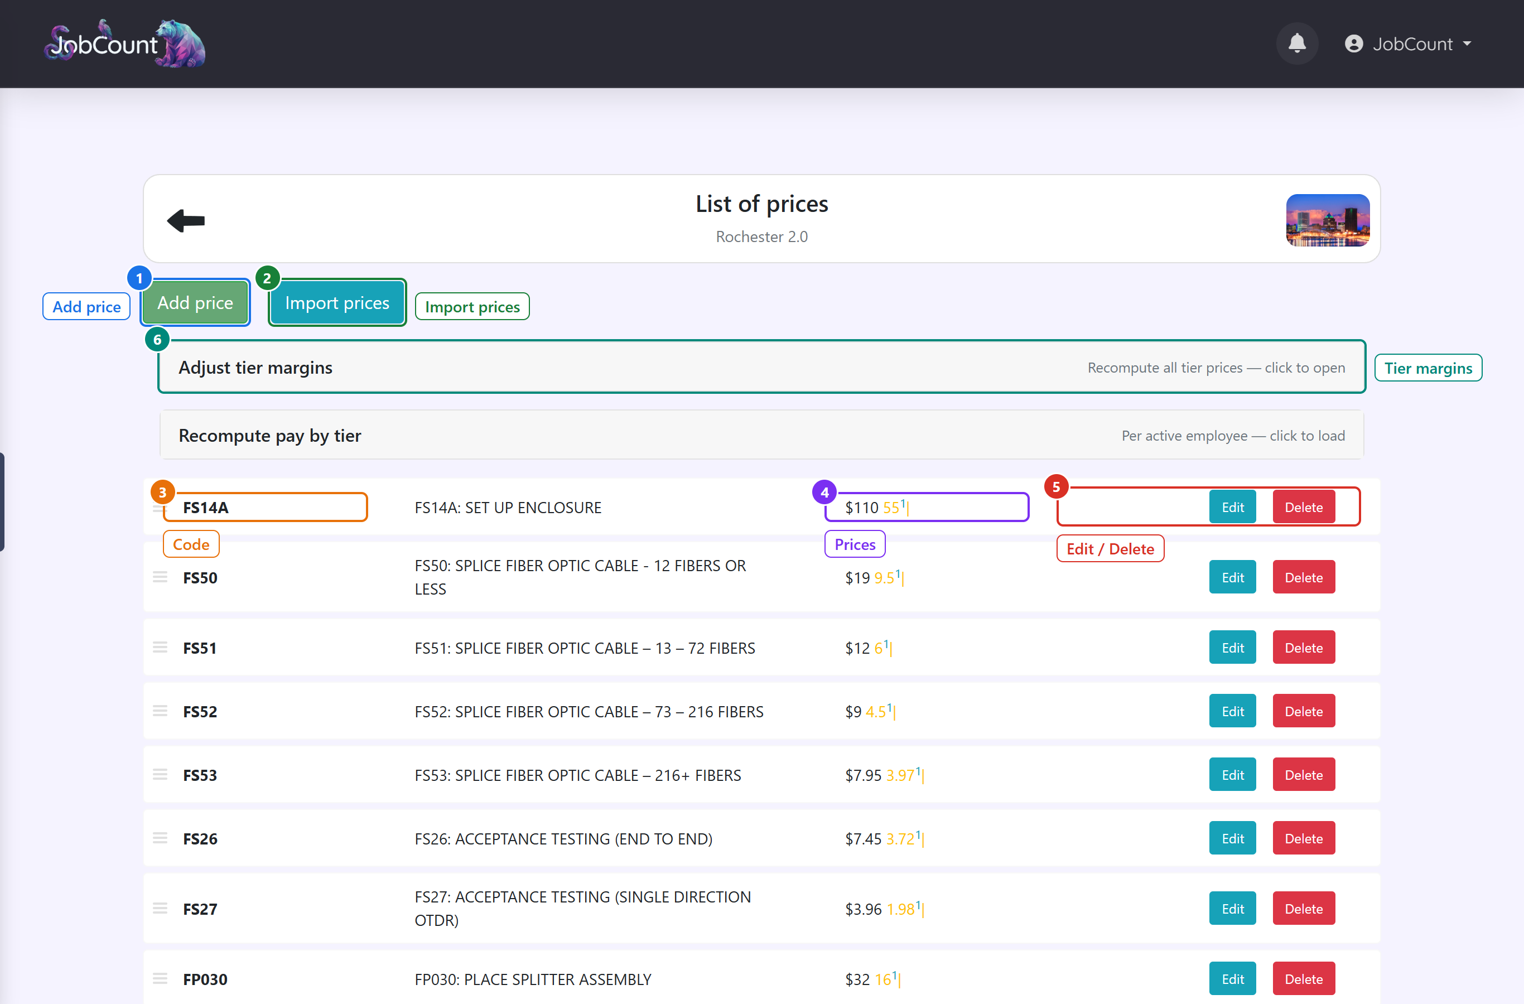
Task: Edit the FS53 price entry
Action: pos(1232,775)
